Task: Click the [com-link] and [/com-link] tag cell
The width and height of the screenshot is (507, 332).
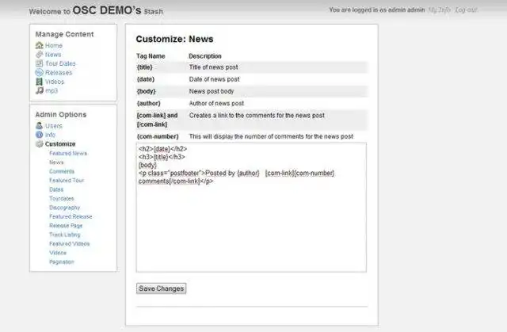Action: pos(157,120)
